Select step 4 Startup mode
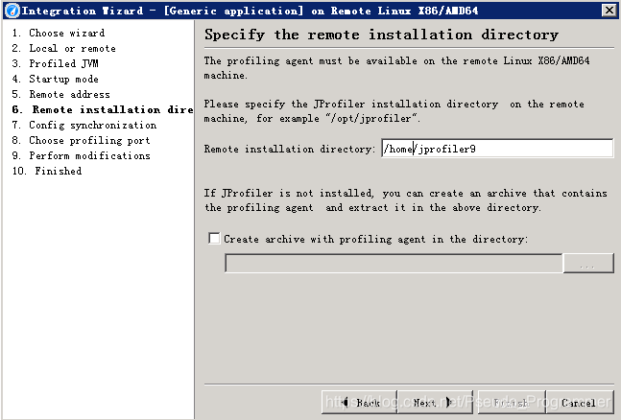 55,79
